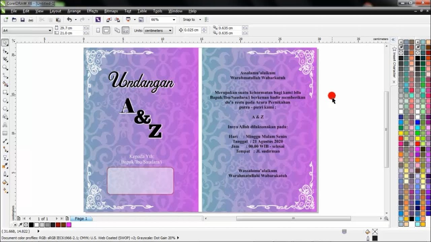Click the Save icon in toolbar
This screenshot has height=242, width=431.
(23, 20)
